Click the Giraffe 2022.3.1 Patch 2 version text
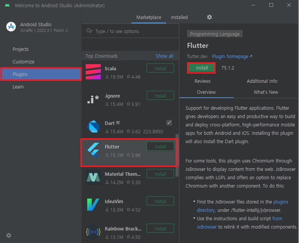 pyautogui.click(x=44, y=30)
